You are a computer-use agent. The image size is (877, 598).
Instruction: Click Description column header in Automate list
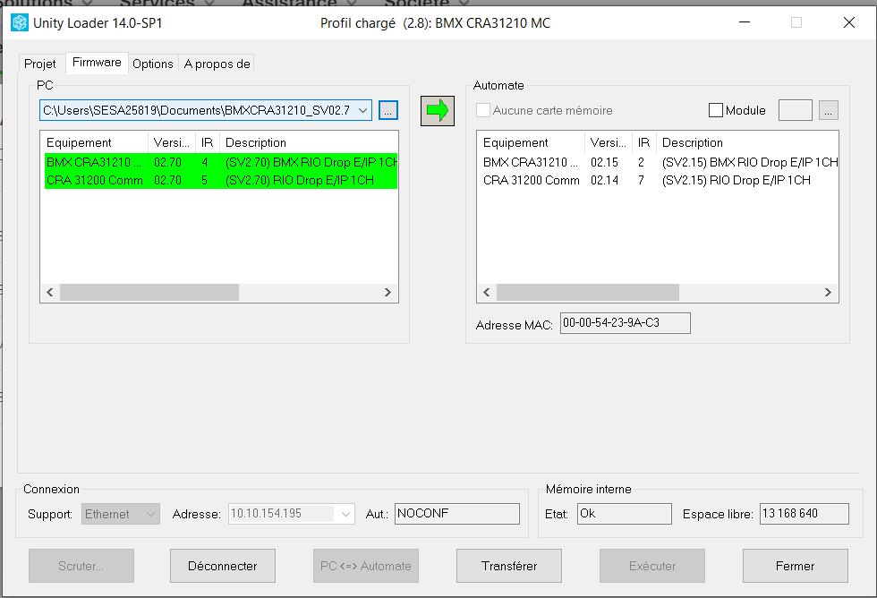(x=747, y=142)
